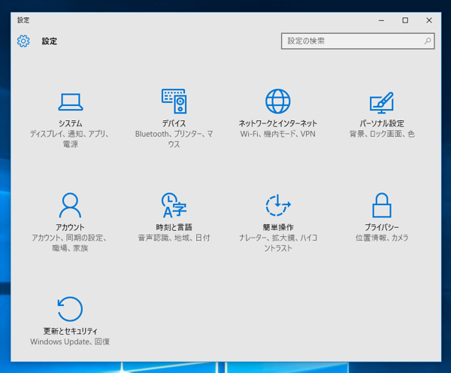Click the blue settings gear icon
Viewport: 451px width, 373px height.
click(23, 41)
